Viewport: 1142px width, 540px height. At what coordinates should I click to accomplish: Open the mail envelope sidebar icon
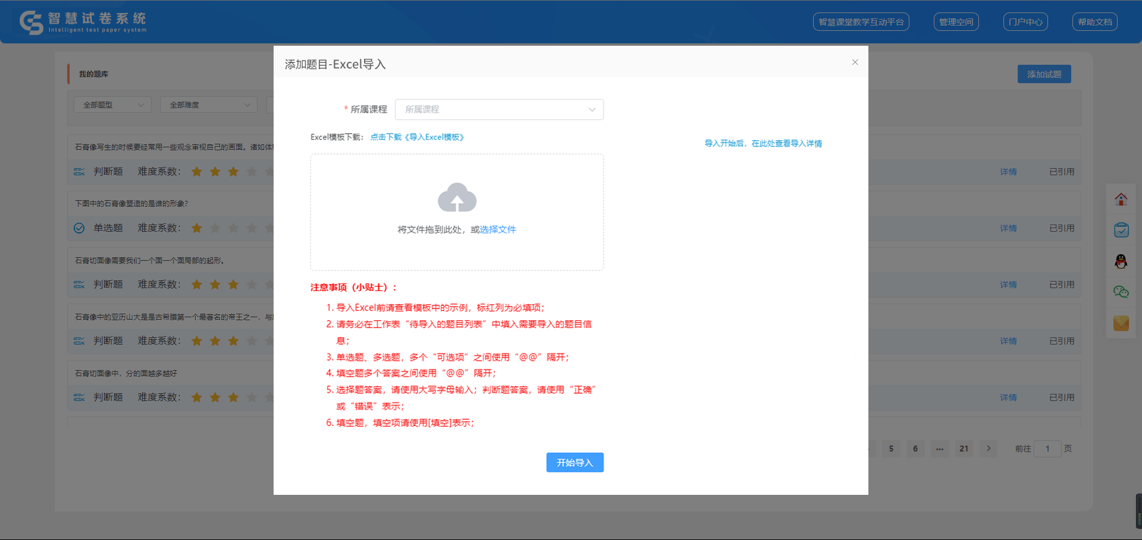tap(1121, 323)
